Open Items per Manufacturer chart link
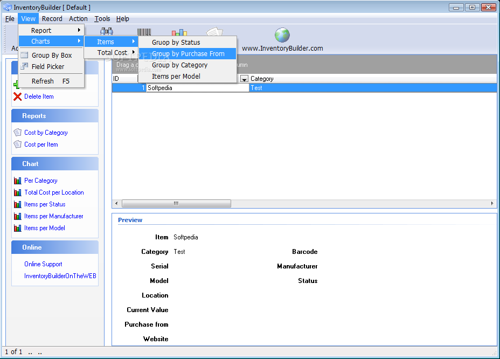This screenshot has height=359, width=500. coord(53,216)
